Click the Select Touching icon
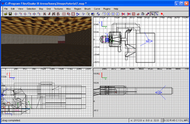Image resolution: width=190 pixels, height=124 pixels. pos(49,14)
